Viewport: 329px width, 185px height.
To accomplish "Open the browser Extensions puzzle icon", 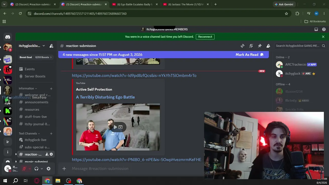I will pos(297,14).
